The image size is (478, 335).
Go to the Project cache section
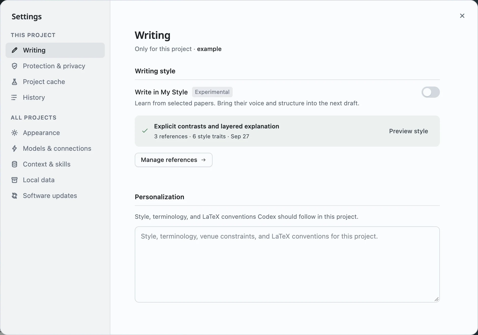[55, 82]
